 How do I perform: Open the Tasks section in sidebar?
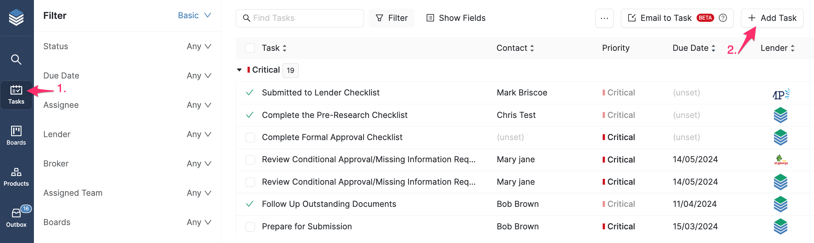point(16,95)
